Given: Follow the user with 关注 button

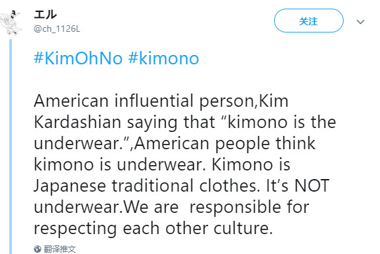Looking at the screenshot, I should (x=309, y=21).
